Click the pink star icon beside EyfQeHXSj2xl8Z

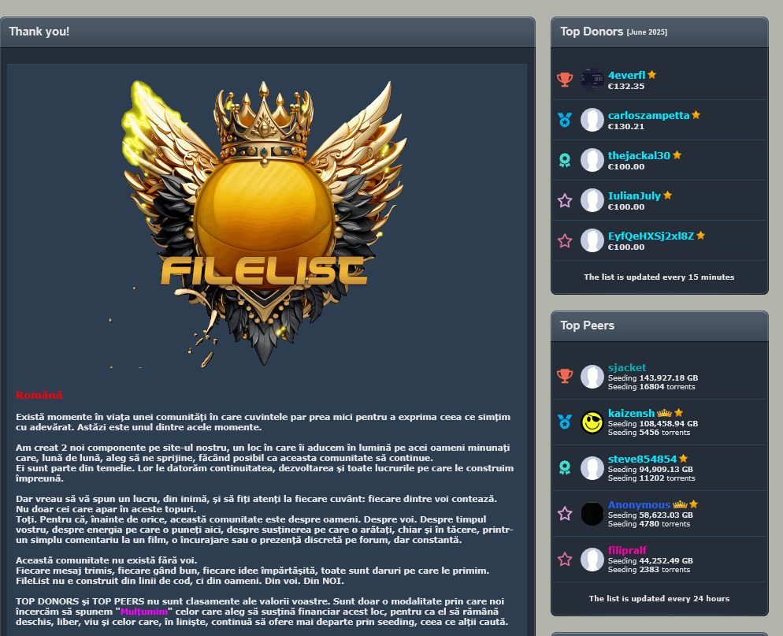pyautogui.click(x=565, y=241)
